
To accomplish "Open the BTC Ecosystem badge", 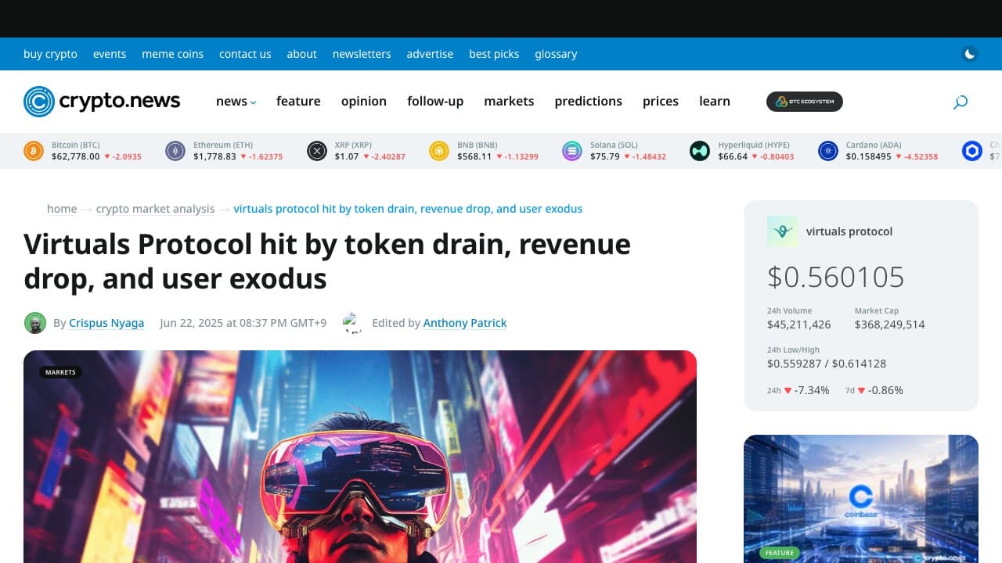I will tap(805, 102).
